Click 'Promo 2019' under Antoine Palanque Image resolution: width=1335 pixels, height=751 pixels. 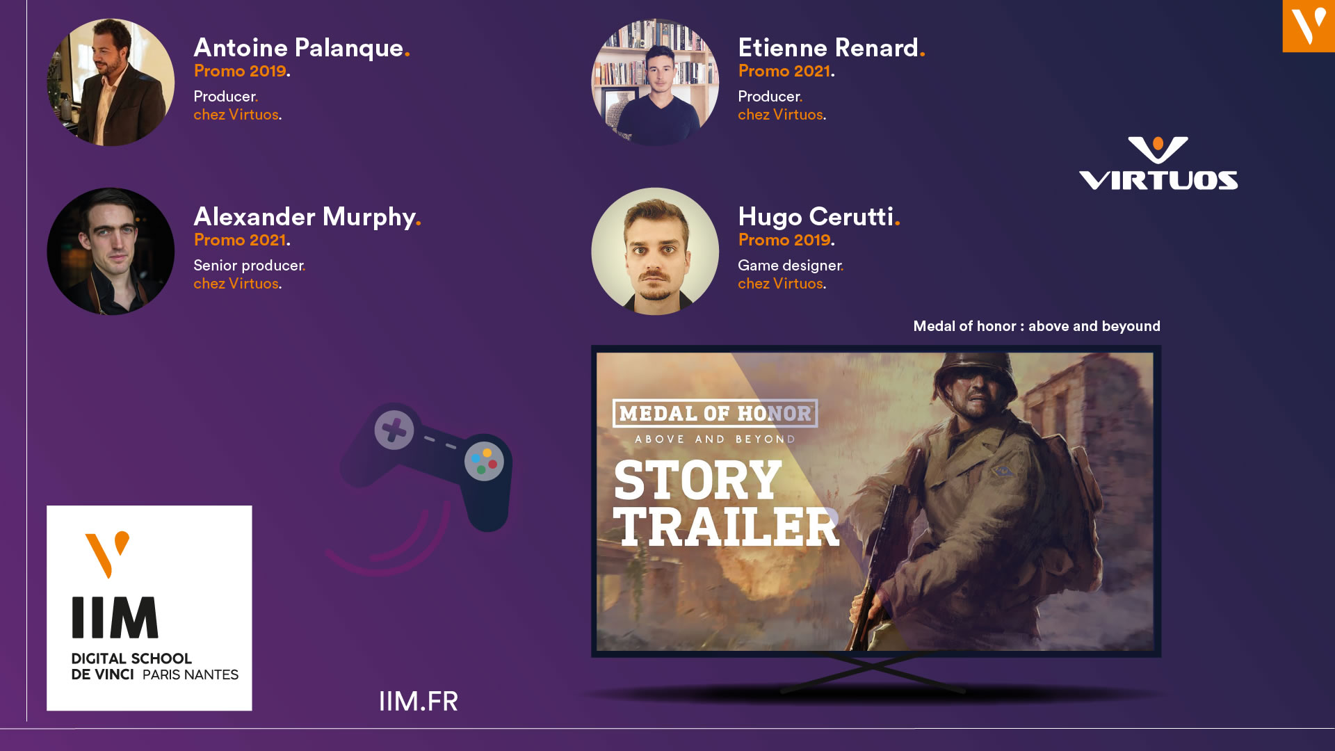pos(241,71)
